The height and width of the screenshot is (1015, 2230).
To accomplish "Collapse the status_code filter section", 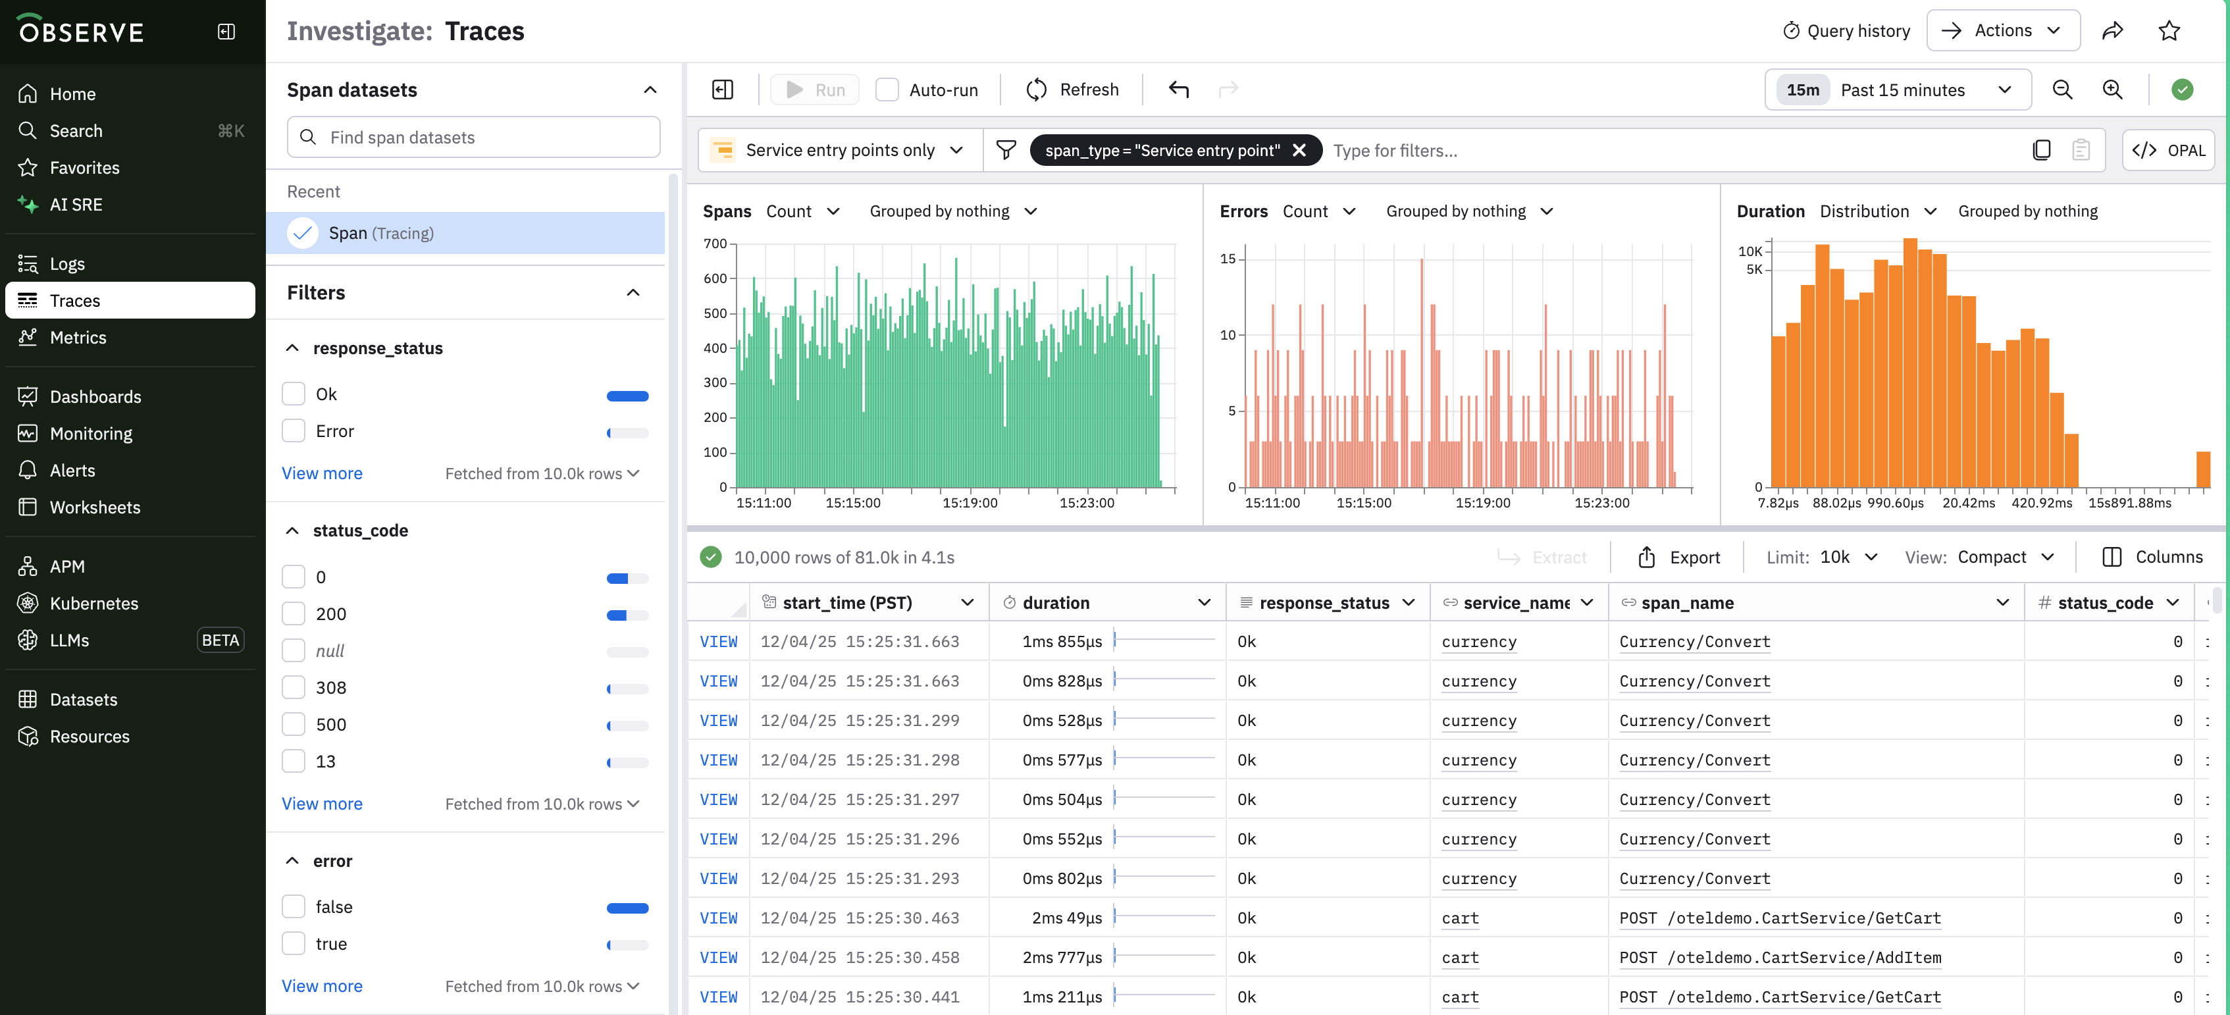I will [x=293, y=531].
